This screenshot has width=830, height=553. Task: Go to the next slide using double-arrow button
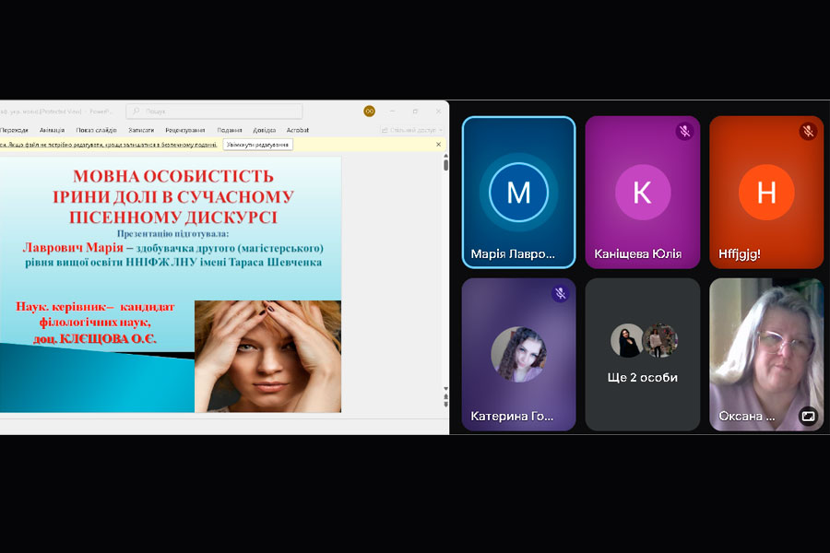click(x=445, y=405)
